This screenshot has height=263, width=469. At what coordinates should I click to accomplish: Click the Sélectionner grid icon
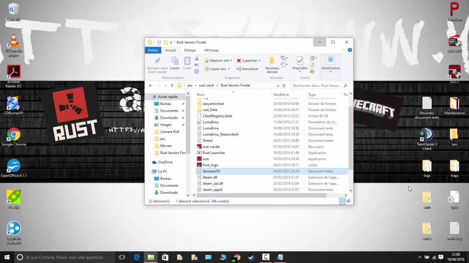click(330, 60)
